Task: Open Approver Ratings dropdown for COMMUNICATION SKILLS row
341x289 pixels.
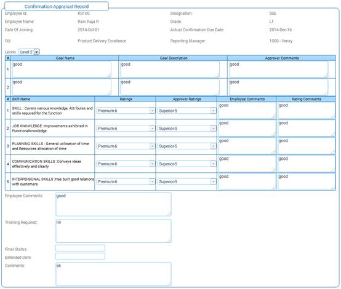Action: click(187, 164)
